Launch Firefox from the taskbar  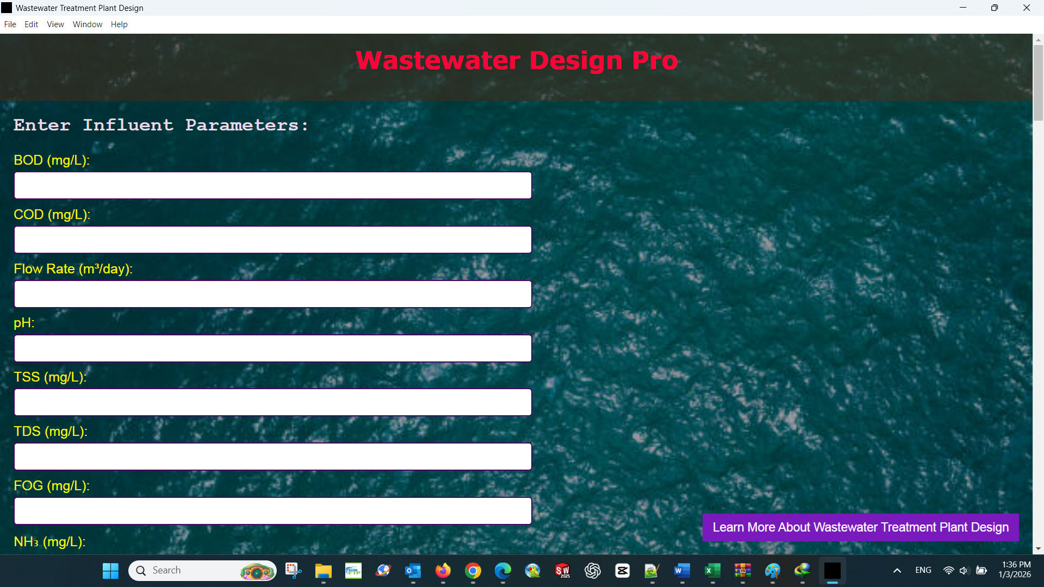pos(443,571)
